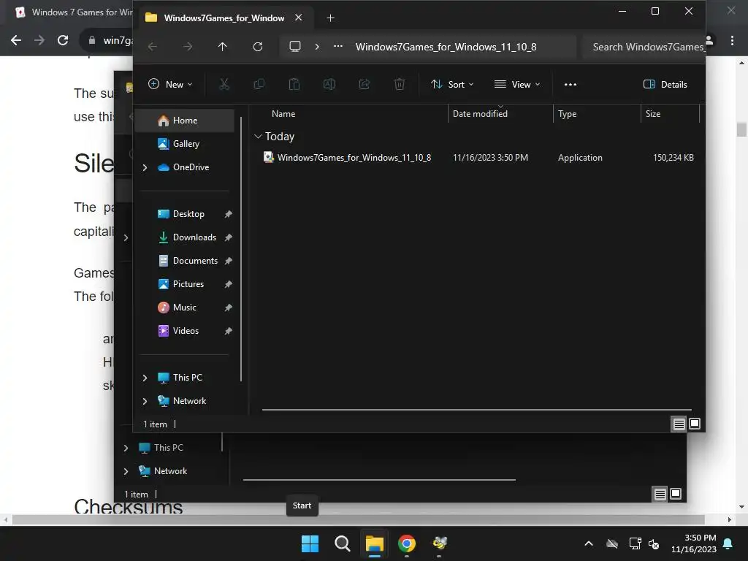Screen dimensions: 748x561
Task: Click the address bar folder path text
Action: point(446,47)
